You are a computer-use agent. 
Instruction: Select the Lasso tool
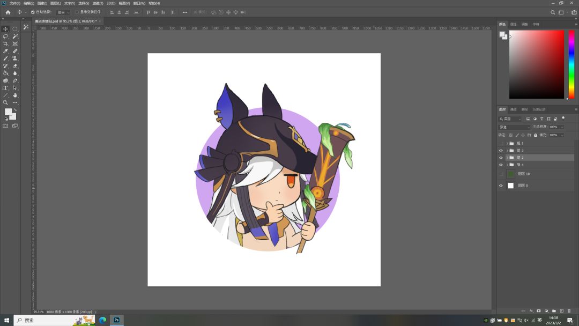tap(5, 36)
